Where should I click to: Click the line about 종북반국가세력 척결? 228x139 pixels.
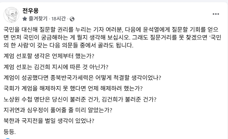tap(82, 78)
